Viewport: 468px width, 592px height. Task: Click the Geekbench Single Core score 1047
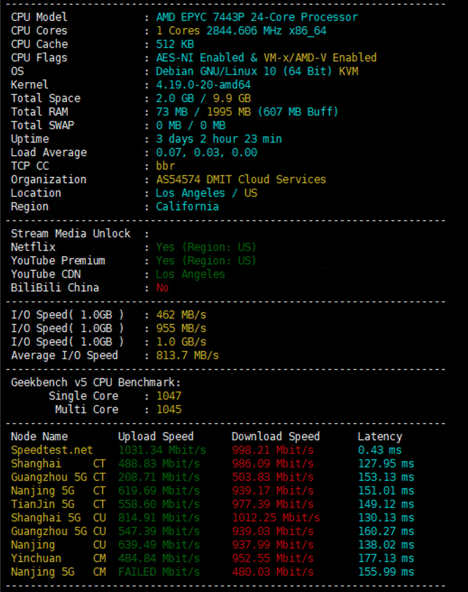[169, 396]
